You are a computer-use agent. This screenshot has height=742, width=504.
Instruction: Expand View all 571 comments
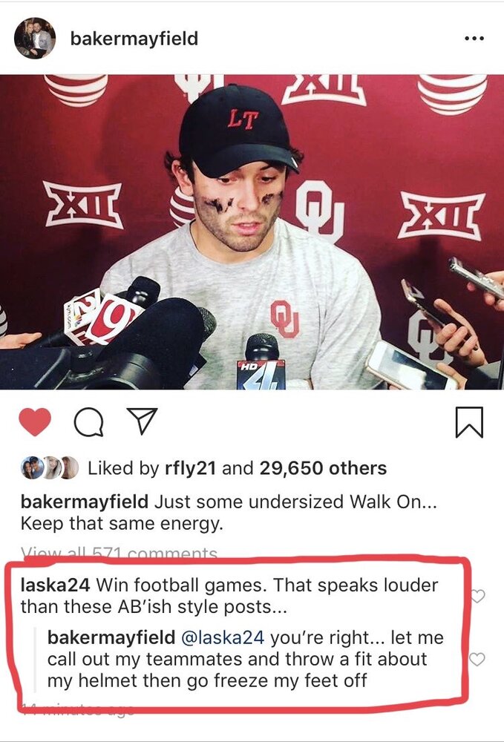pos(119,553)
